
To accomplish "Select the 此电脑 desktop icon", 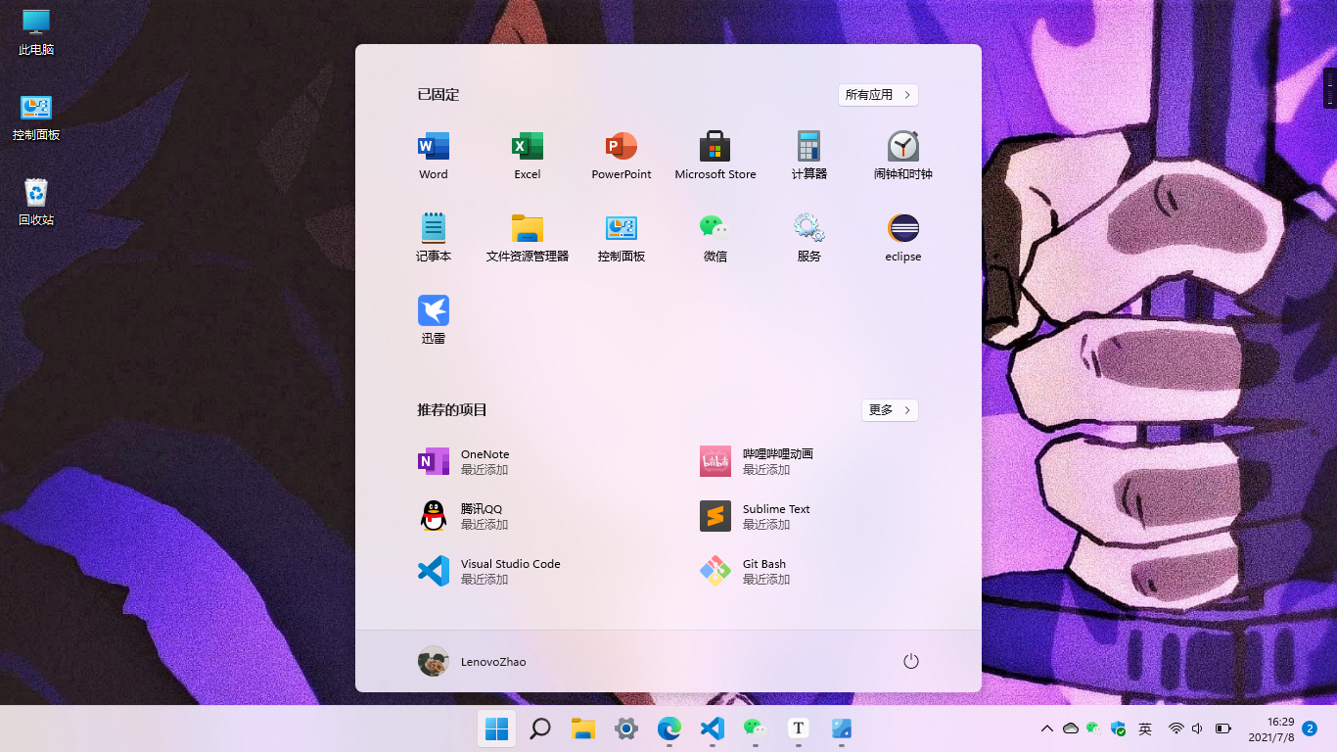I will tap(36, 32).
